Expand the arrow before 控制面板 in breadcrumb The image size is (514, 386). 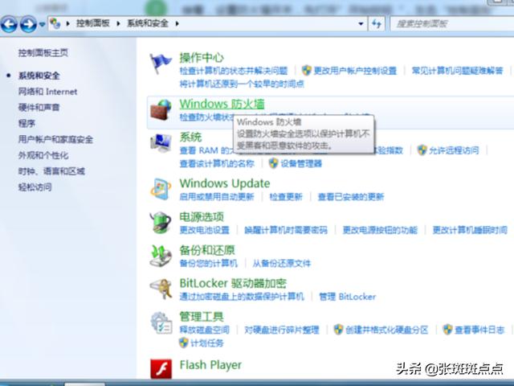pos(67,23)
